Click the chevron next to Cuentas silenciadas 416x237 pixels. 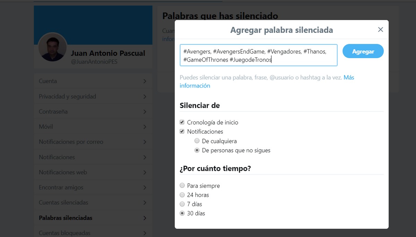(145, 203)
